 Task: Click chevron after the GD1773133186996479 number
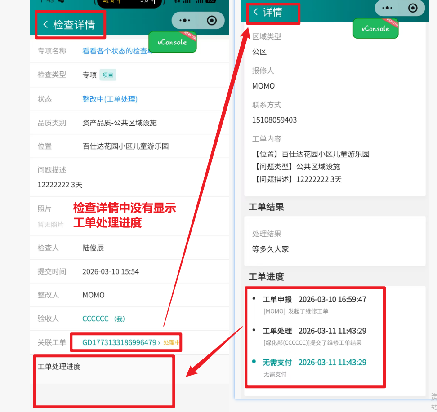pos(159,343)
